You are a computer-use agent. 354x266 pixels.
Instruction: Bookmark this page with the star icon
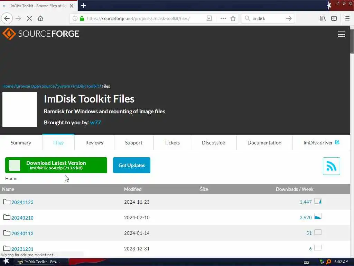point(233,19)
